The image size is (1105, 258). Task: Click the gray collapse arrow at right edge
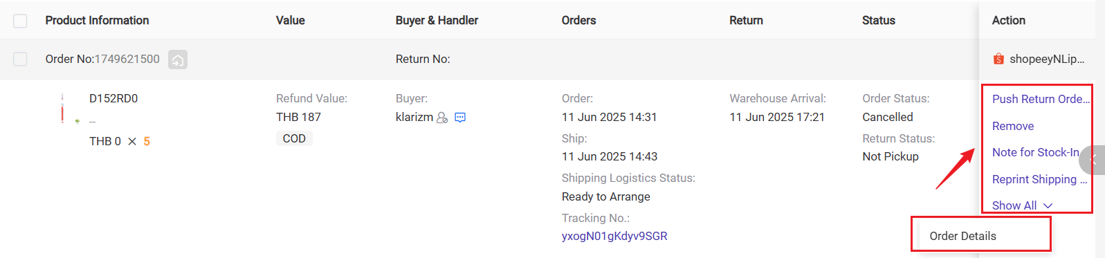pos(1093,160)
